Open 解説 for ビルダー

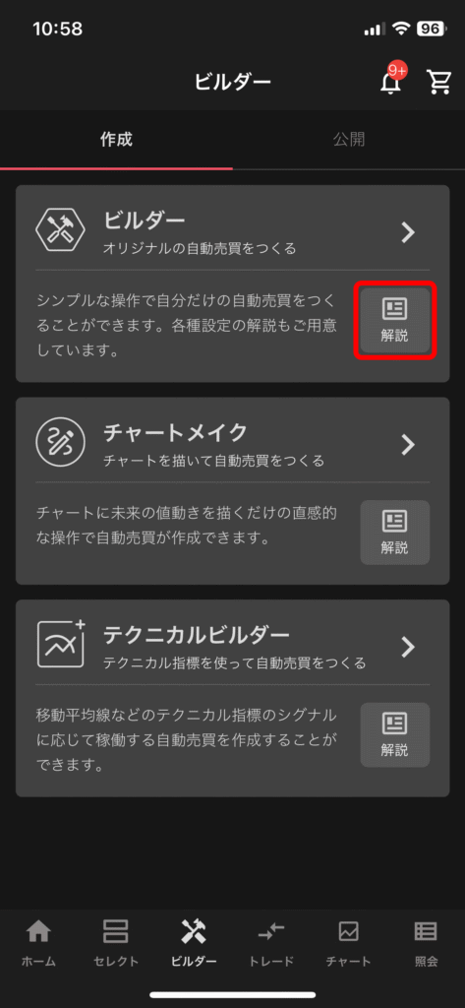point(395,320)
